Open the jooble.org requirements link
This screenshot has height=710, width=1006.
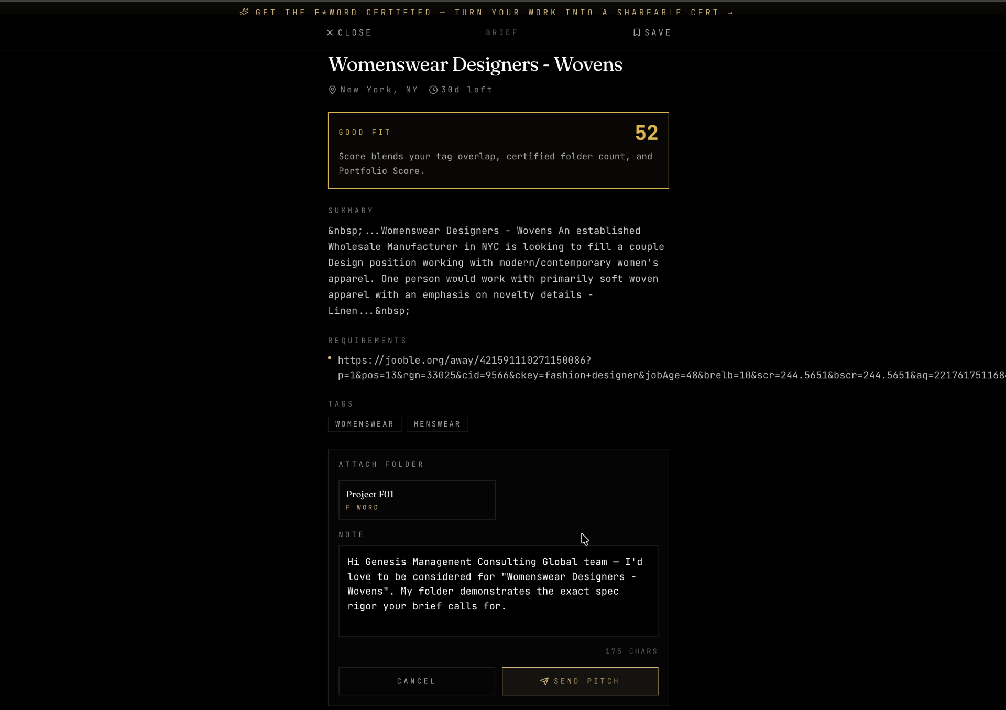tap(671, 368)
